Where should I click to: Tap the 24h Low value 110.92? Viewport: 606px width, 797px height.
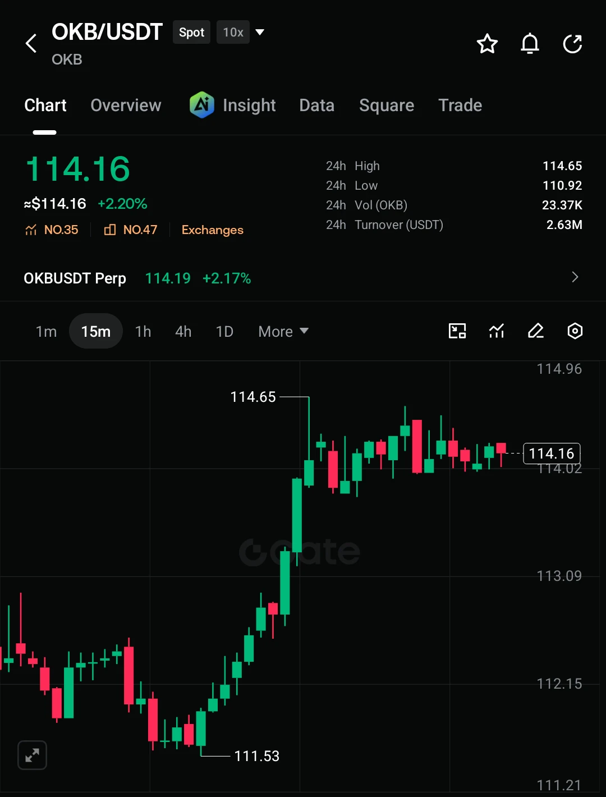562,185
